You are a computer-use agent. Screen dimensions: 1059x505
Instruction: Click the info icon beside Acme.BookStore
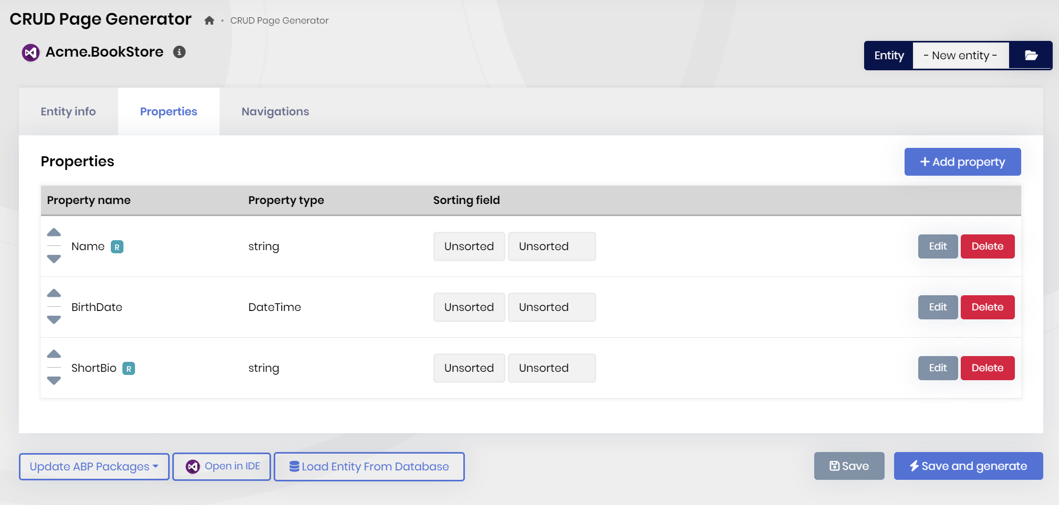pyautogui.click(x=180, y=52)
